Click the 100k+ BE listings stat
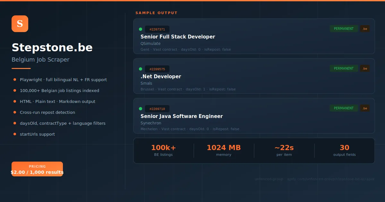Image resolution: width=385 pixels, height=202 pixels. click(163, 150)
